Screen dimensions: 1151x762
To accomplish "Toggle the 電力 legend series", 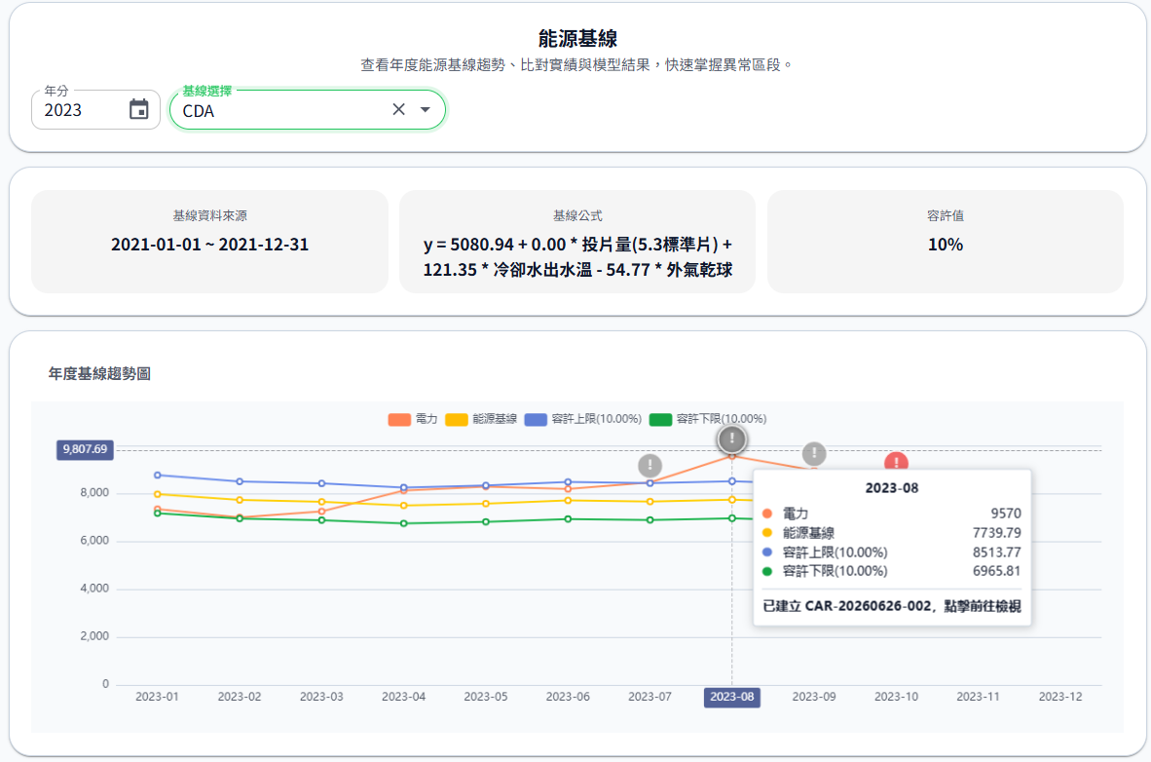I will click(x=413, y=419).
